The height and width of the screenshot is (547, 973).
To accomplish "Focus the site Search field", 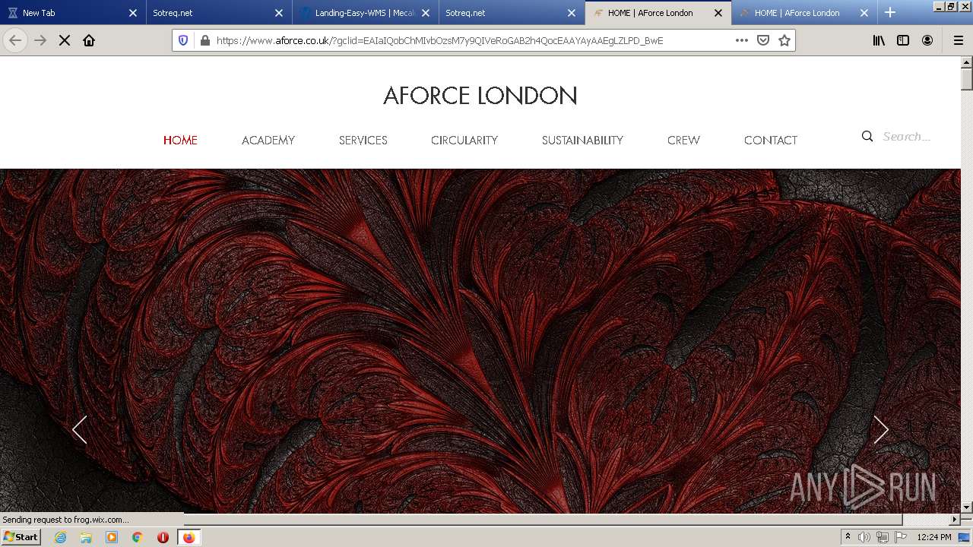I will [x=907, y=137].
